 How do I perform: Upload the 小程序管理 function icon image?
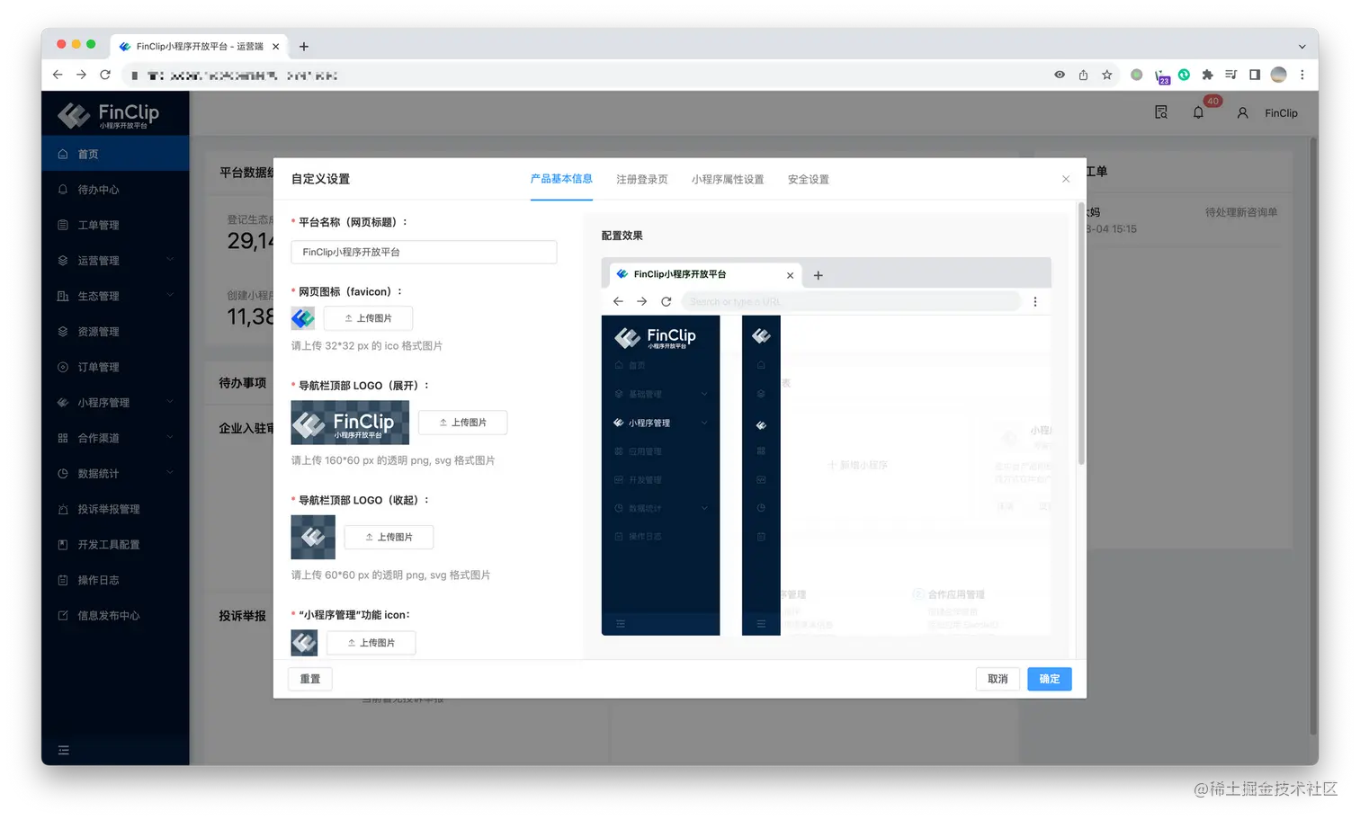(x=371, y=643)
